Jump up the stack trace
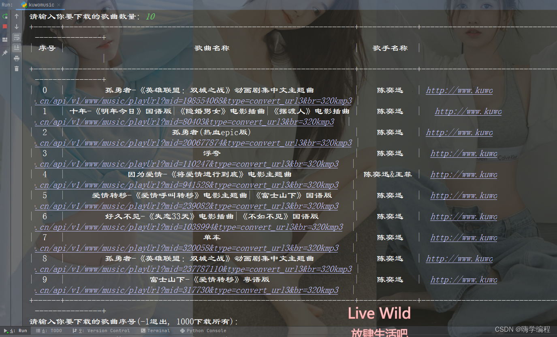Image resolution: width=557 pixels, height=337 pixels. click(x=17, y=16)
